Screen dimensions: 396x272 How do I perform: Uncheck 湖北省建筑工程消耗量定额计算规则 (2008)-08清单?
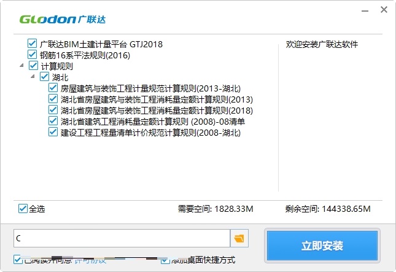pyautogui.click(x=53, y=122)
